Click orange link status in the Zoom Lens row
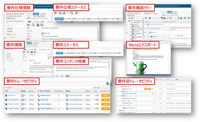Screen dimensions: 200x122 pos(105,100)
